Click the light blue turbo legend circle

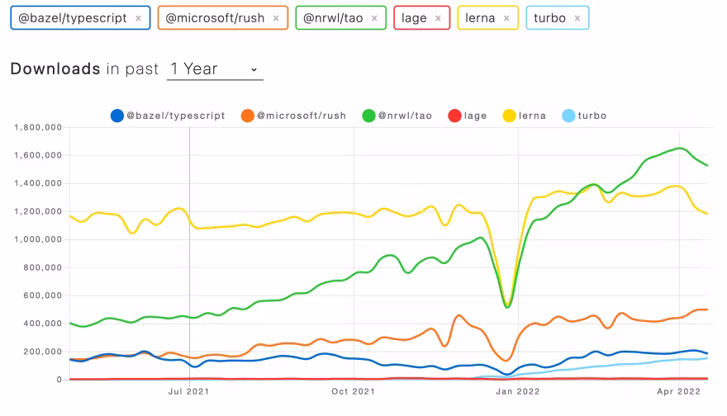[568, 116]
